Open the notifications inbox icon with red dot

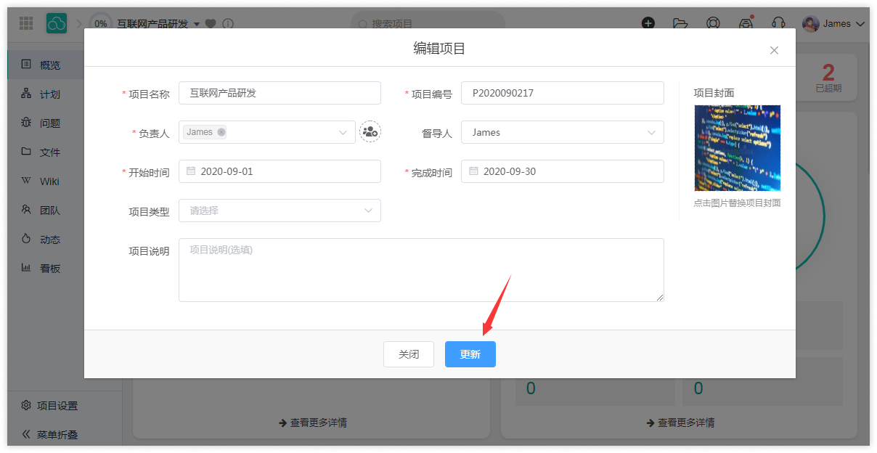(x=746, y=23)
